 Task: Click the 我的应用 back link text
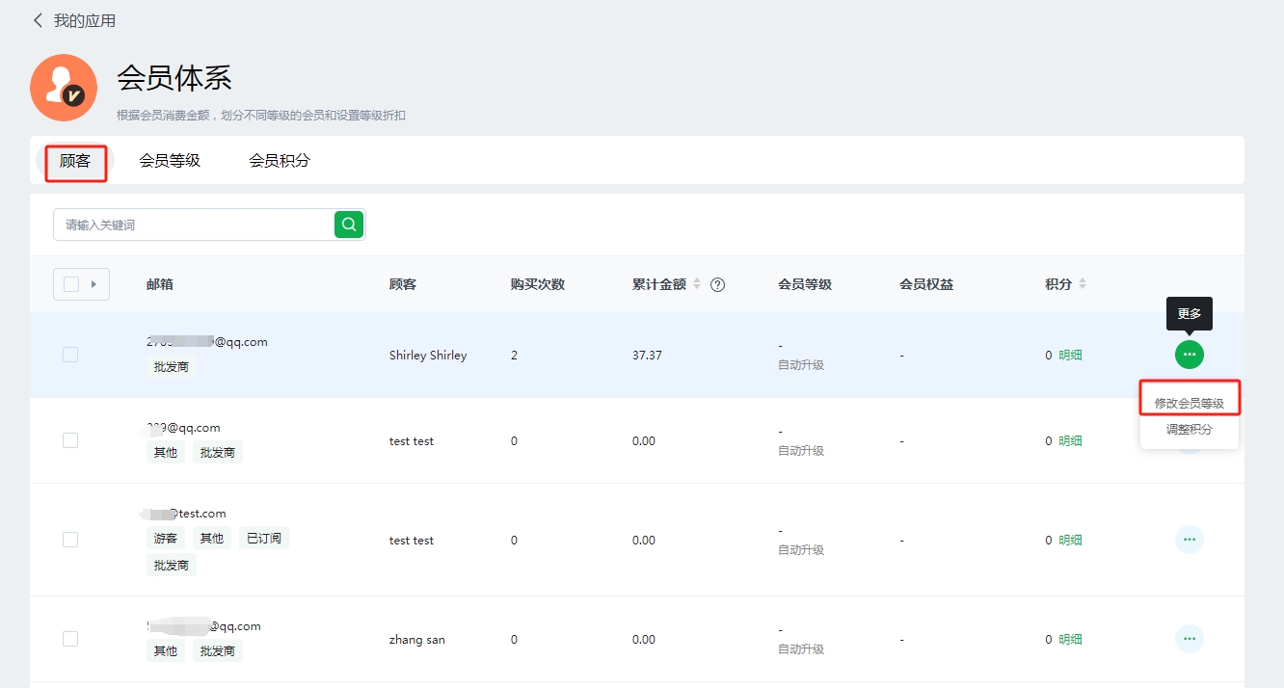(x=85, y=20)
